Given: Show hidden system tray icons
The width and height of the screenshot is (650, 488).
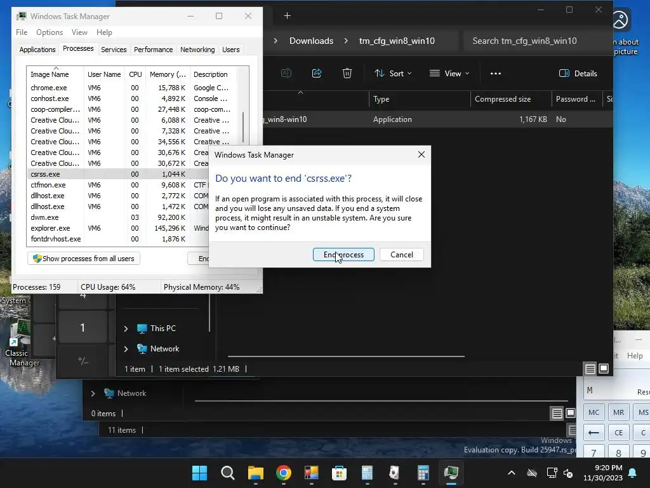Looking at the screenshot, I should [x=512, y=473].
